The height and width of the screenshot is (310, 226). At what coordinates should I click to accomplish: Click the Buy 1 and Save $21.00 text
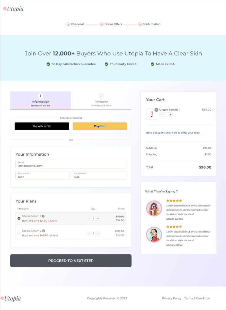[x=39, y=221]
